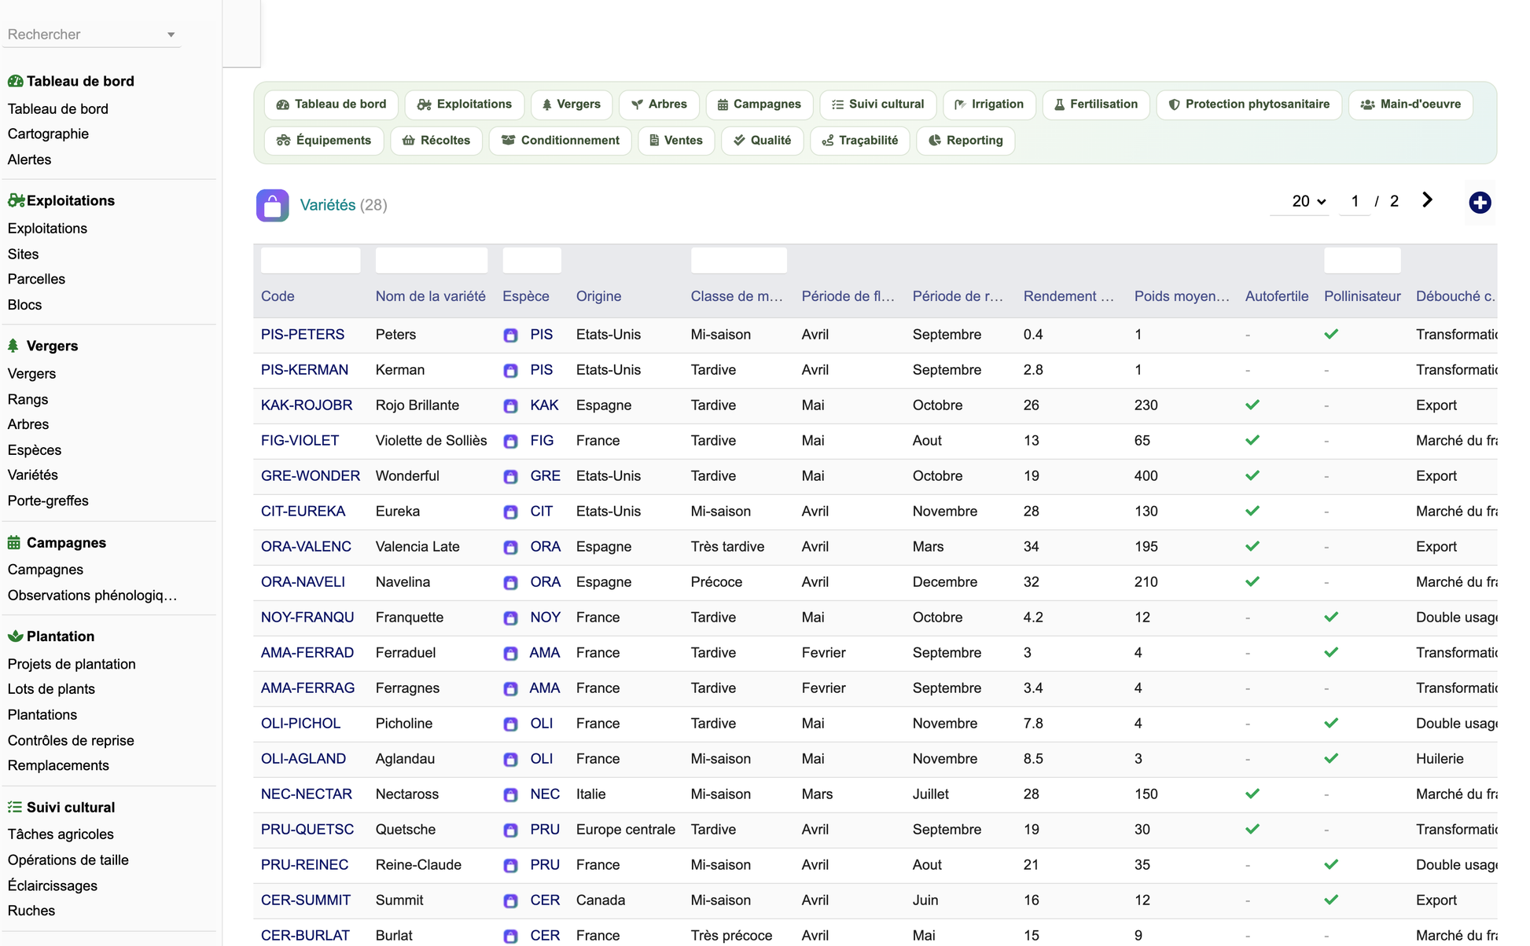Click species icon in CER-SUMMIT row

[x=510, y=901]
